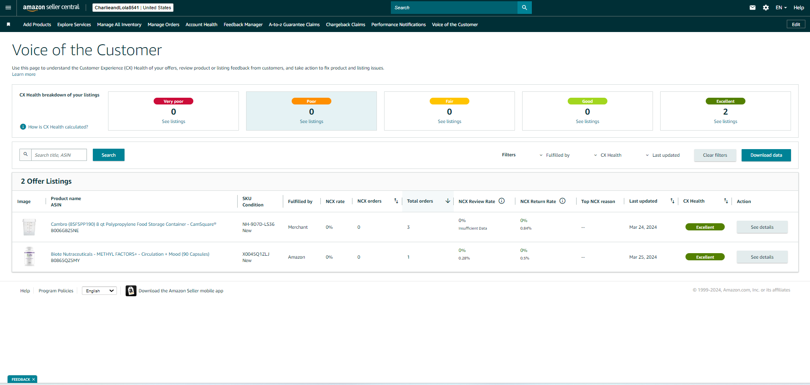Screen dimensions: 810x385
Task: Click Clear filters button
Action: (x=715, y=155)
